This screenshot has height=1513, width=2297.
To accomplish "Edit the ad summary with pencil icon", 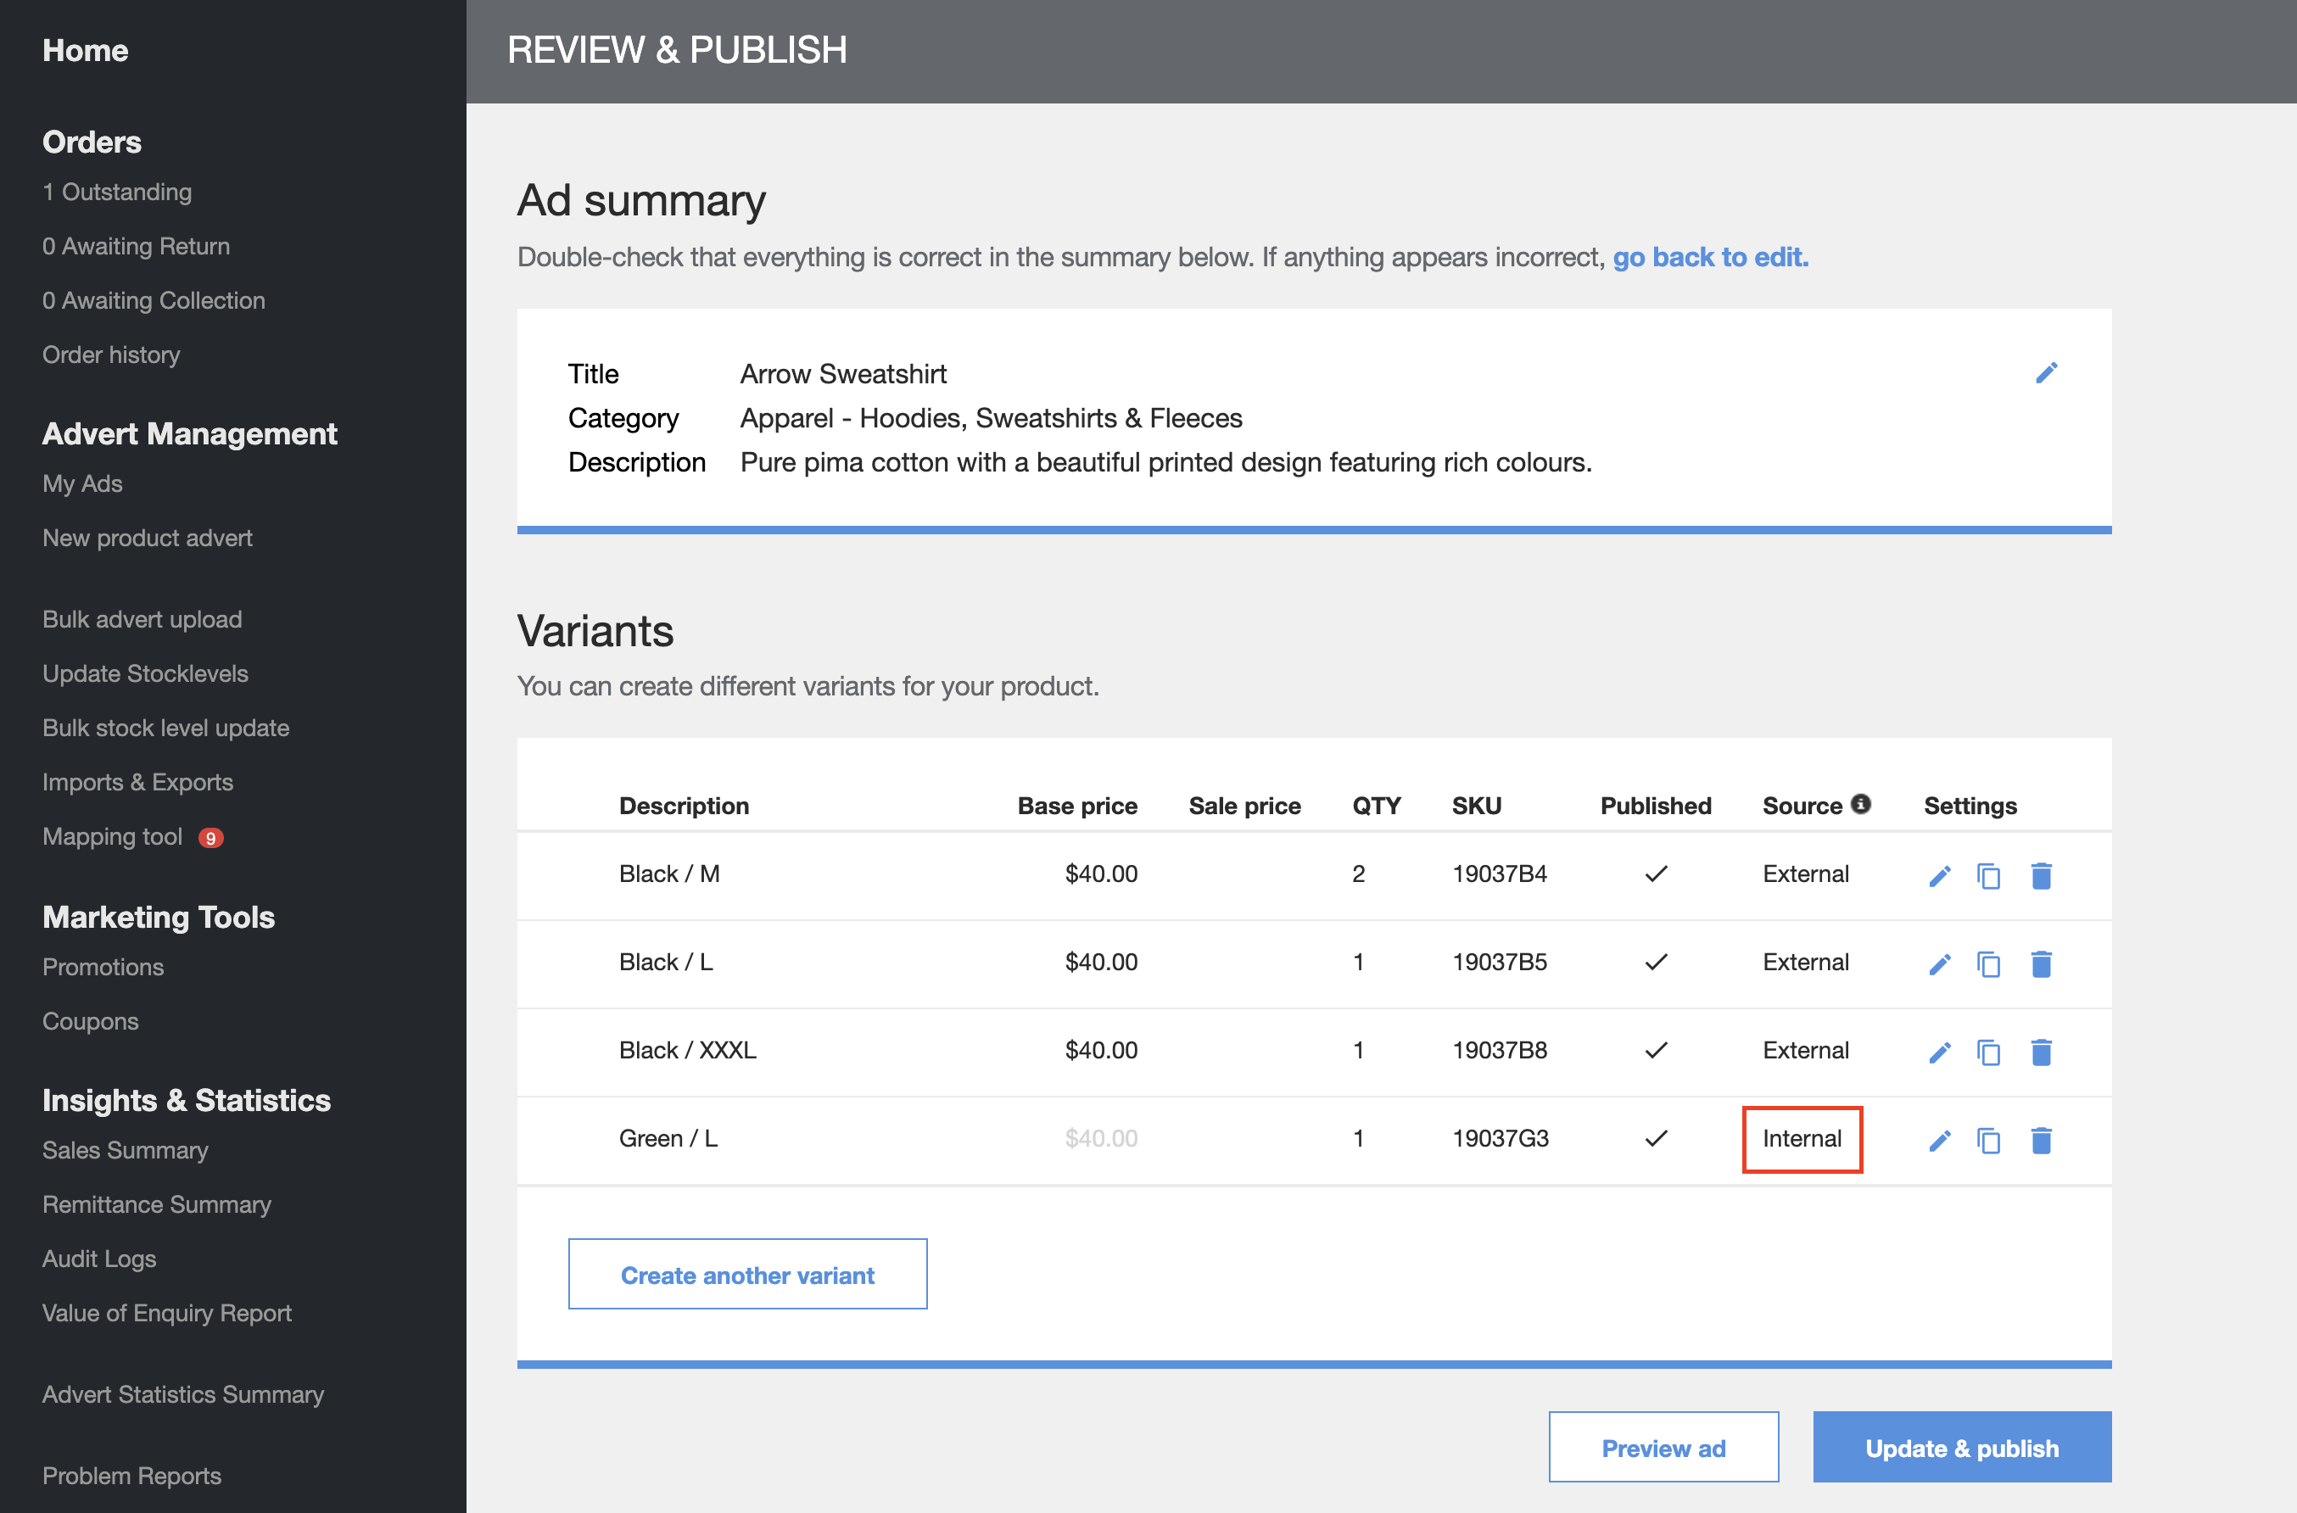I will click(x=2046, y=372).
